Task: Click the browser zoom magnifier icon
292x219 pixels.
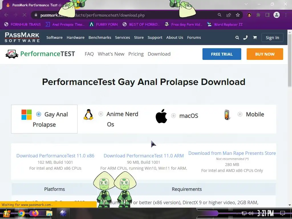Action: click(x=220, y=15)
